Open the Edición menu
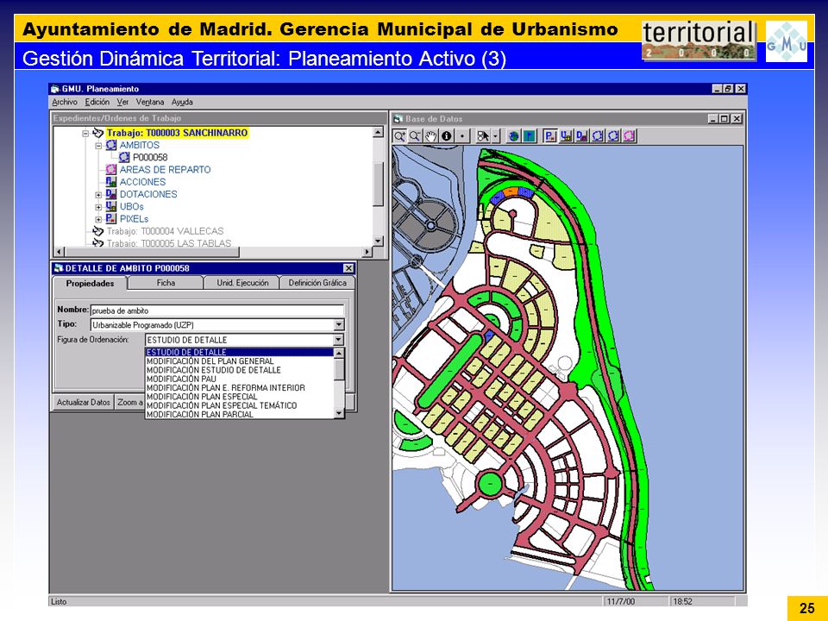Image resolution: width=828 pixels, height=621 pixels. [97, 102]
